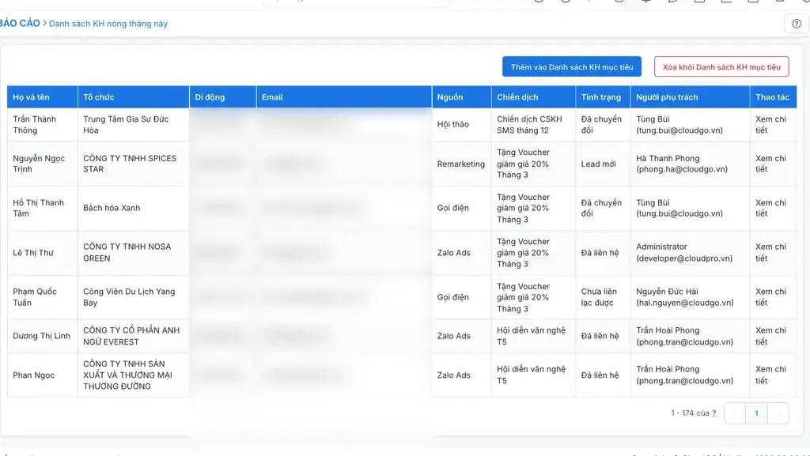The width and height of the screenshot is (810, 456).
Task: Open 'Xem chi tiết' for Dương Thị Linh
Action: [770, 337]
